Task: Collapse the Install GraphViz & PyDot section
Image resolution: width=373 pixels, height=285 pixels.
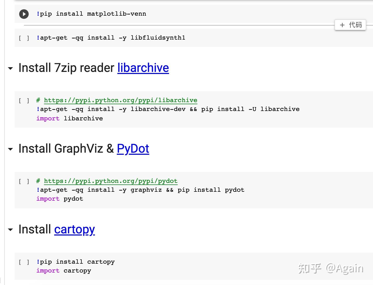Action: (x=10, y=149)
